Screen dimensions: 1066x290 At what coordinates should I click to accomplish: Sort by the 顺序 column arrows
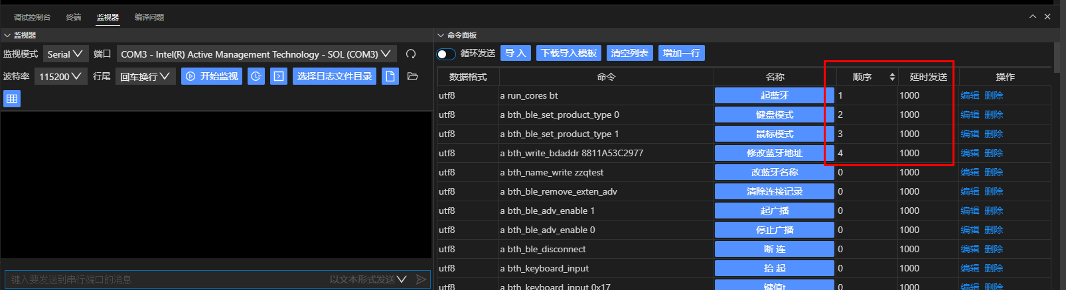tap(892, 77)
